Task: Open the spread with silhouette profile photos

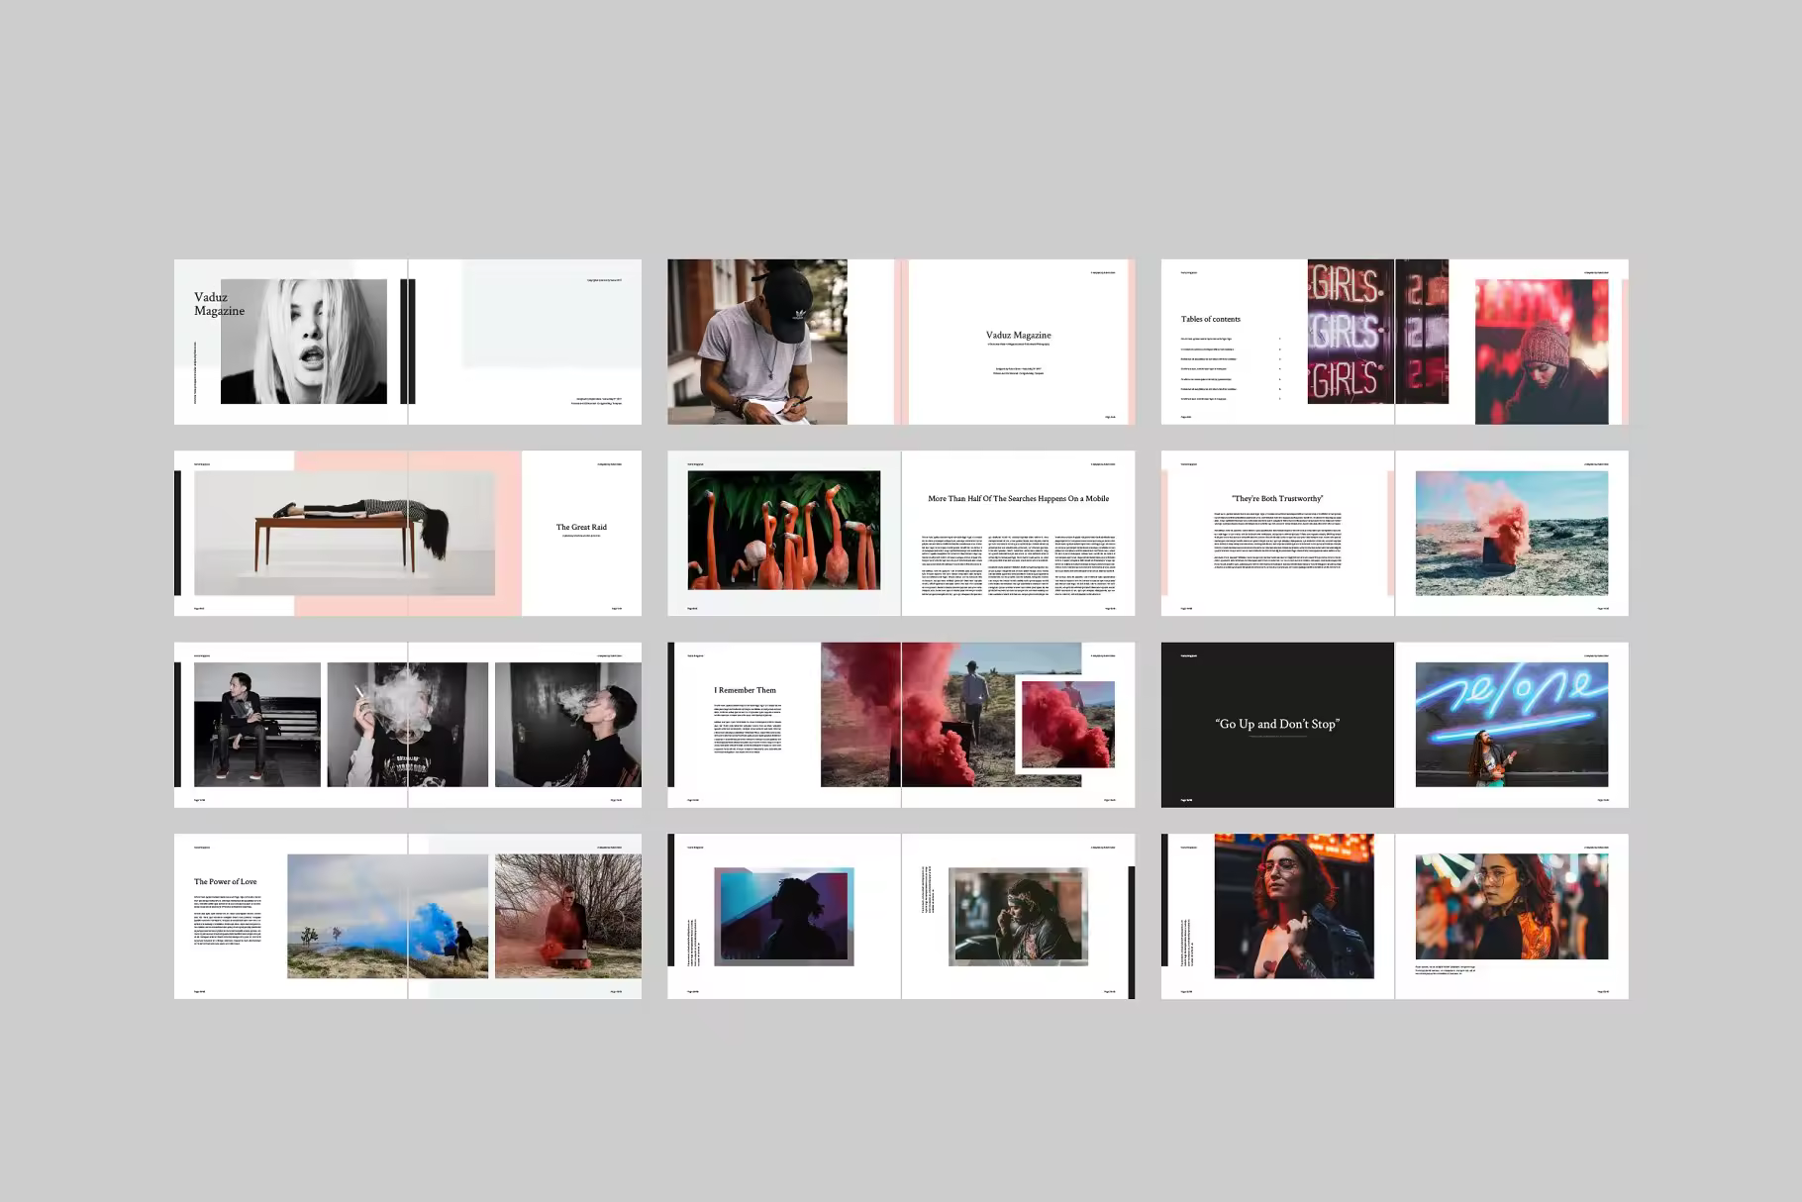Action: [901, 916]
